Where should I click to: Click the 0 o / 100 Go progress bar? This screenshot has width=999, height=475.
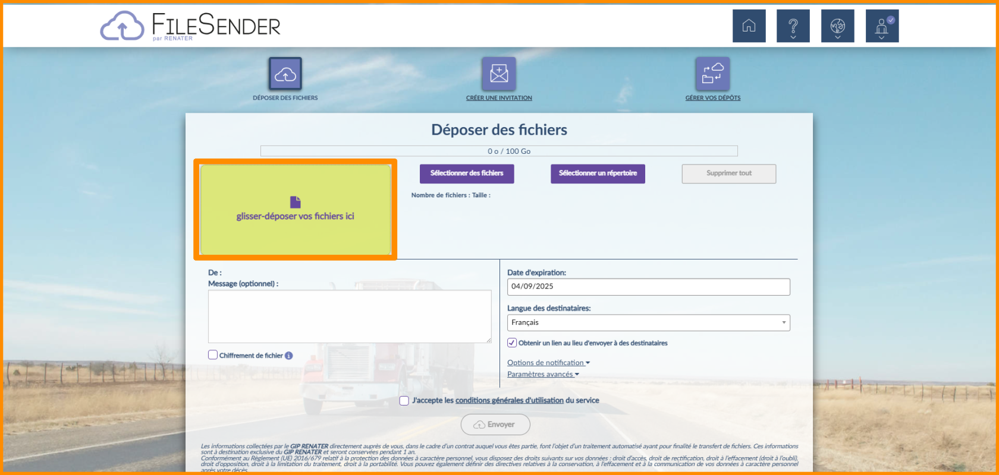tap(499, 151)
